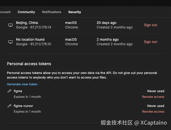The width and height of the screenshot is (171, 130).
Task: Revoke access for the figma token
Action: [153, 97]
